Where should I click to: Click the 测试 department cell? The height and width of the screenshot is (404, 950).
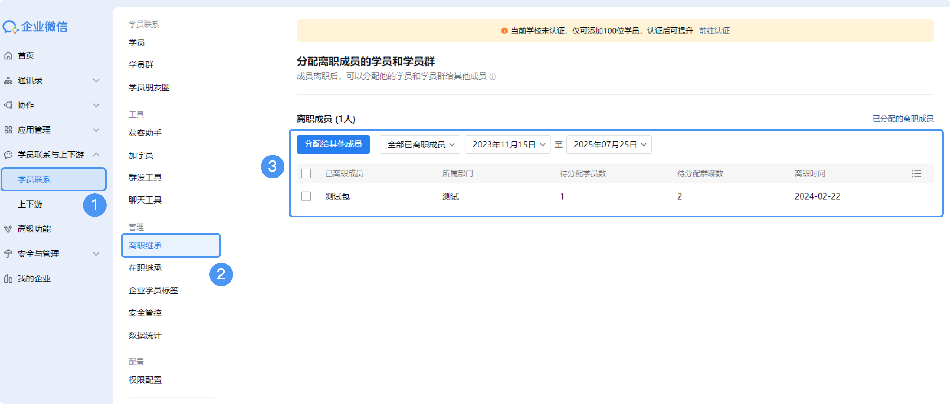click(x=451, y=196)
